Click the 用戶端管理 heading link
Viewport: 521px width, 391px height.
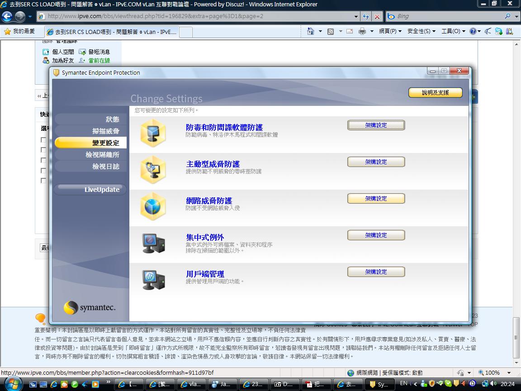pyautogui.click(x=205, y=274)
